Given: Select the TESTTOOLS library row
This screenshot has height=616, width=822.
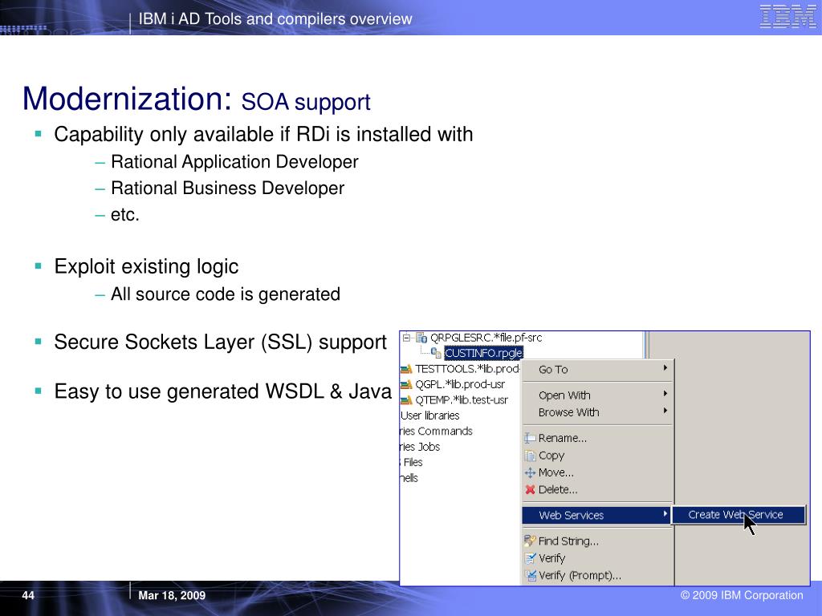Looking at the screenshot, I should pos(460,369).
